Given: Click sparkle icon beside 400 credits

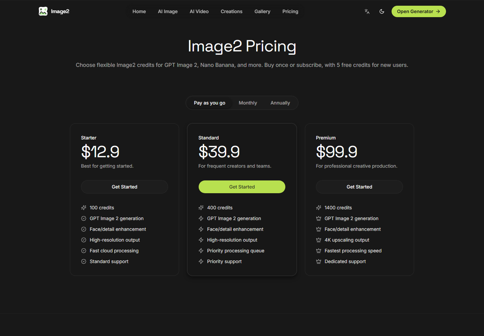Looking at the screenshot, I should (201, 208).
